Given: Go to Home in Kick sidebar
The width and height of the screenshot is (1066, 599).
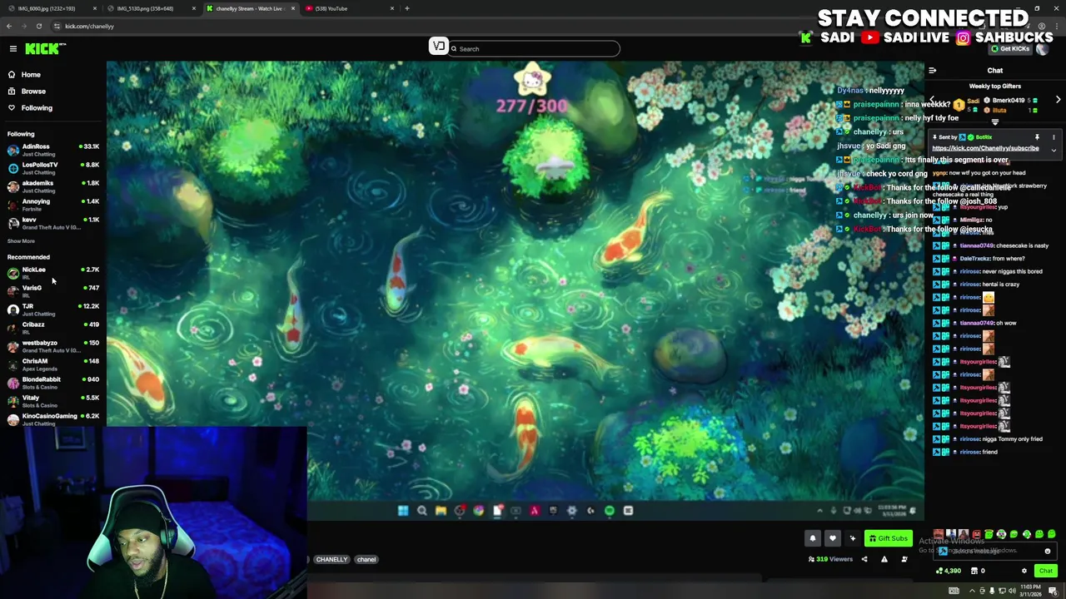Looking at the screenshot, I should (x=31, y=75).
